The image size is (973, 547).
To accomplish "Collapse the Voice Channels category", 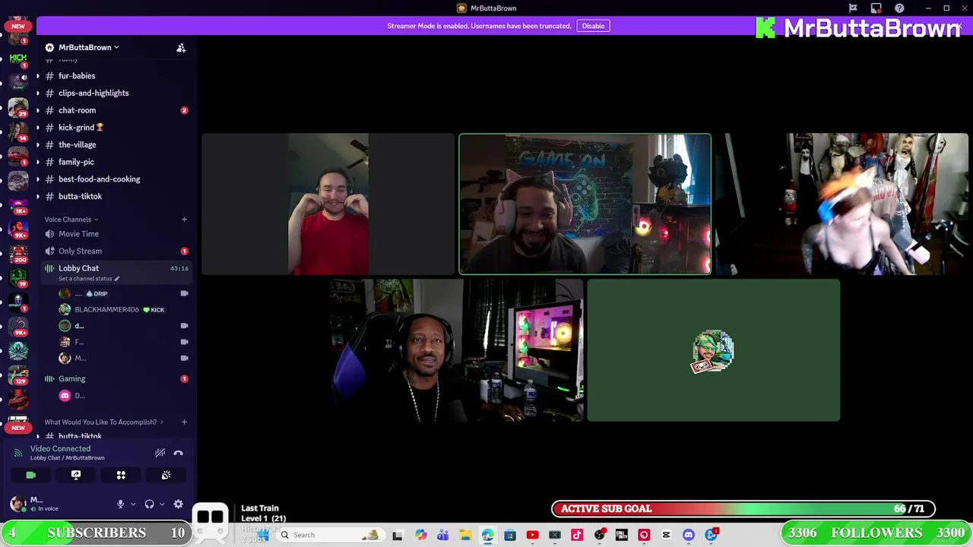I will click(71, 220).
